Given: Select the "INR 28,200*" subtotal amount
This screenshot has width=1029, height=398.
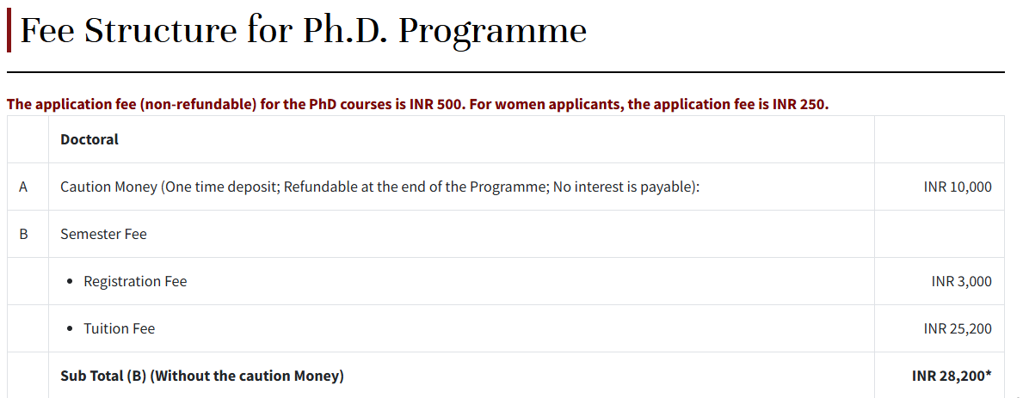Looking at the screenshot, I should click(x=952, y=376).
